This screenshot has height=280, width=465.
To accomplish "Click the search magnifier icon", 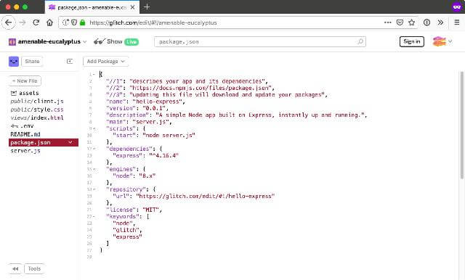I will click(x=360, y=42).
